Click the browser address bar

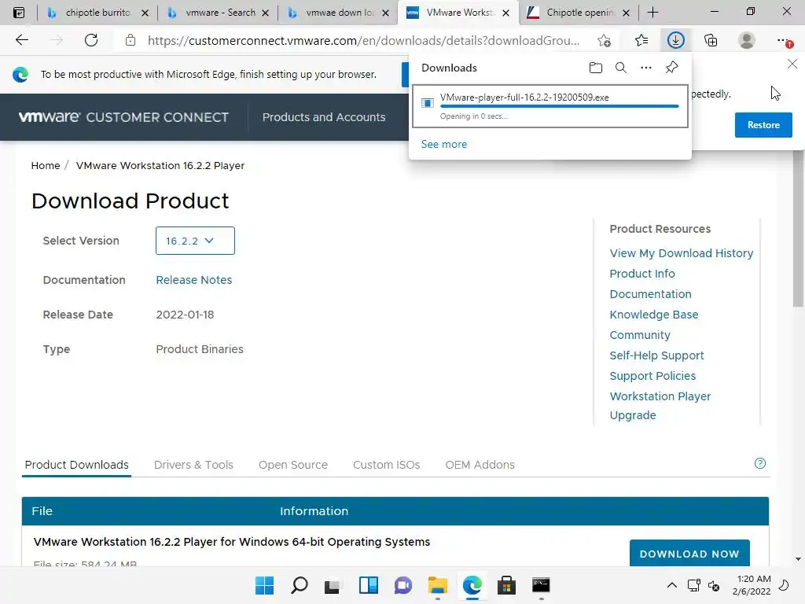(363, 40)
